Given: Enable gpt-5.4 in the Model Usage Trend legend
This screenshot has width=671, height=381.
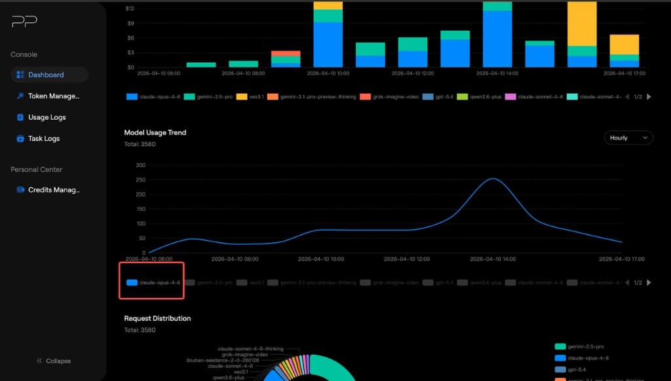Looking at the screenshot, I should click(438, 283).
